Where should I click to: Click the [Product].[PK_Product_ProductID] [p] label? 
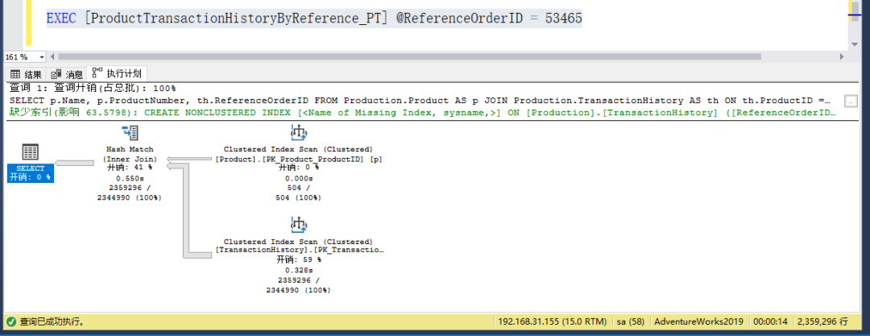[x=299, y=159]
